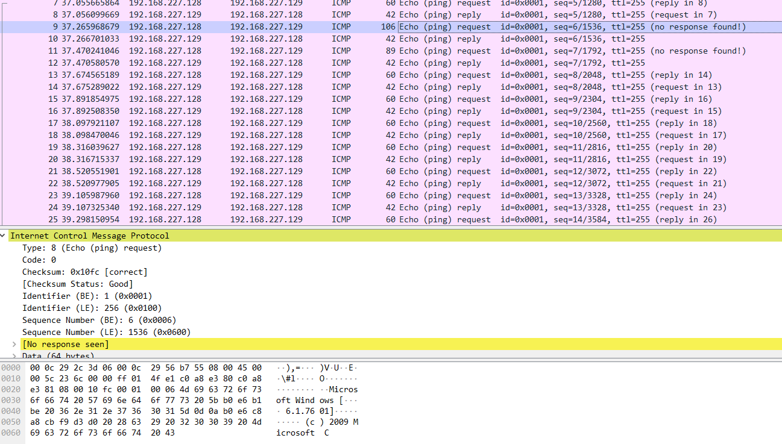The height and width of the screenshot is (444, 782).
Task: Select packet 21 seq=12/3072 request
Action: point(391,171)
